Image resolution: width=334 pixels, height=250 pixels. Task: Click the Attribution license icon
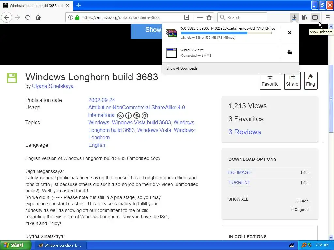tap(129, 116)
